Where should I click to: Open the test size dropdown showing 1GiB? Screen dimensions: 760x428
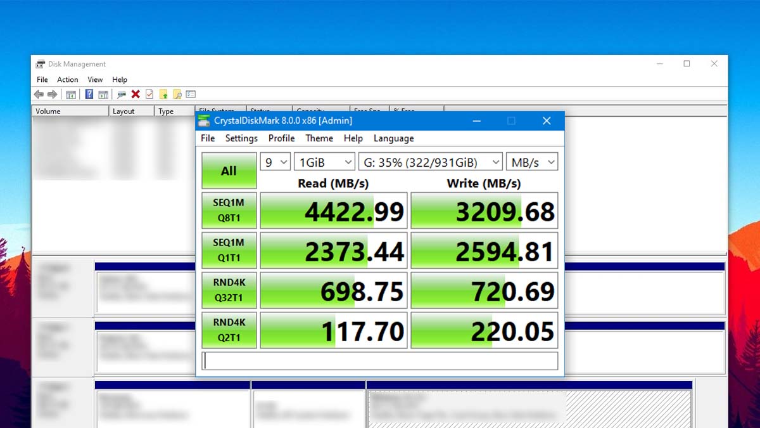(325, 162)
